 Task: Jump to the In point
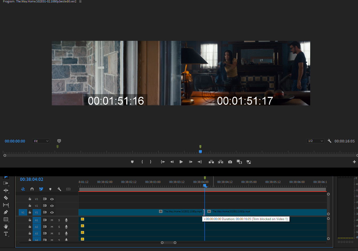(163, 162)
